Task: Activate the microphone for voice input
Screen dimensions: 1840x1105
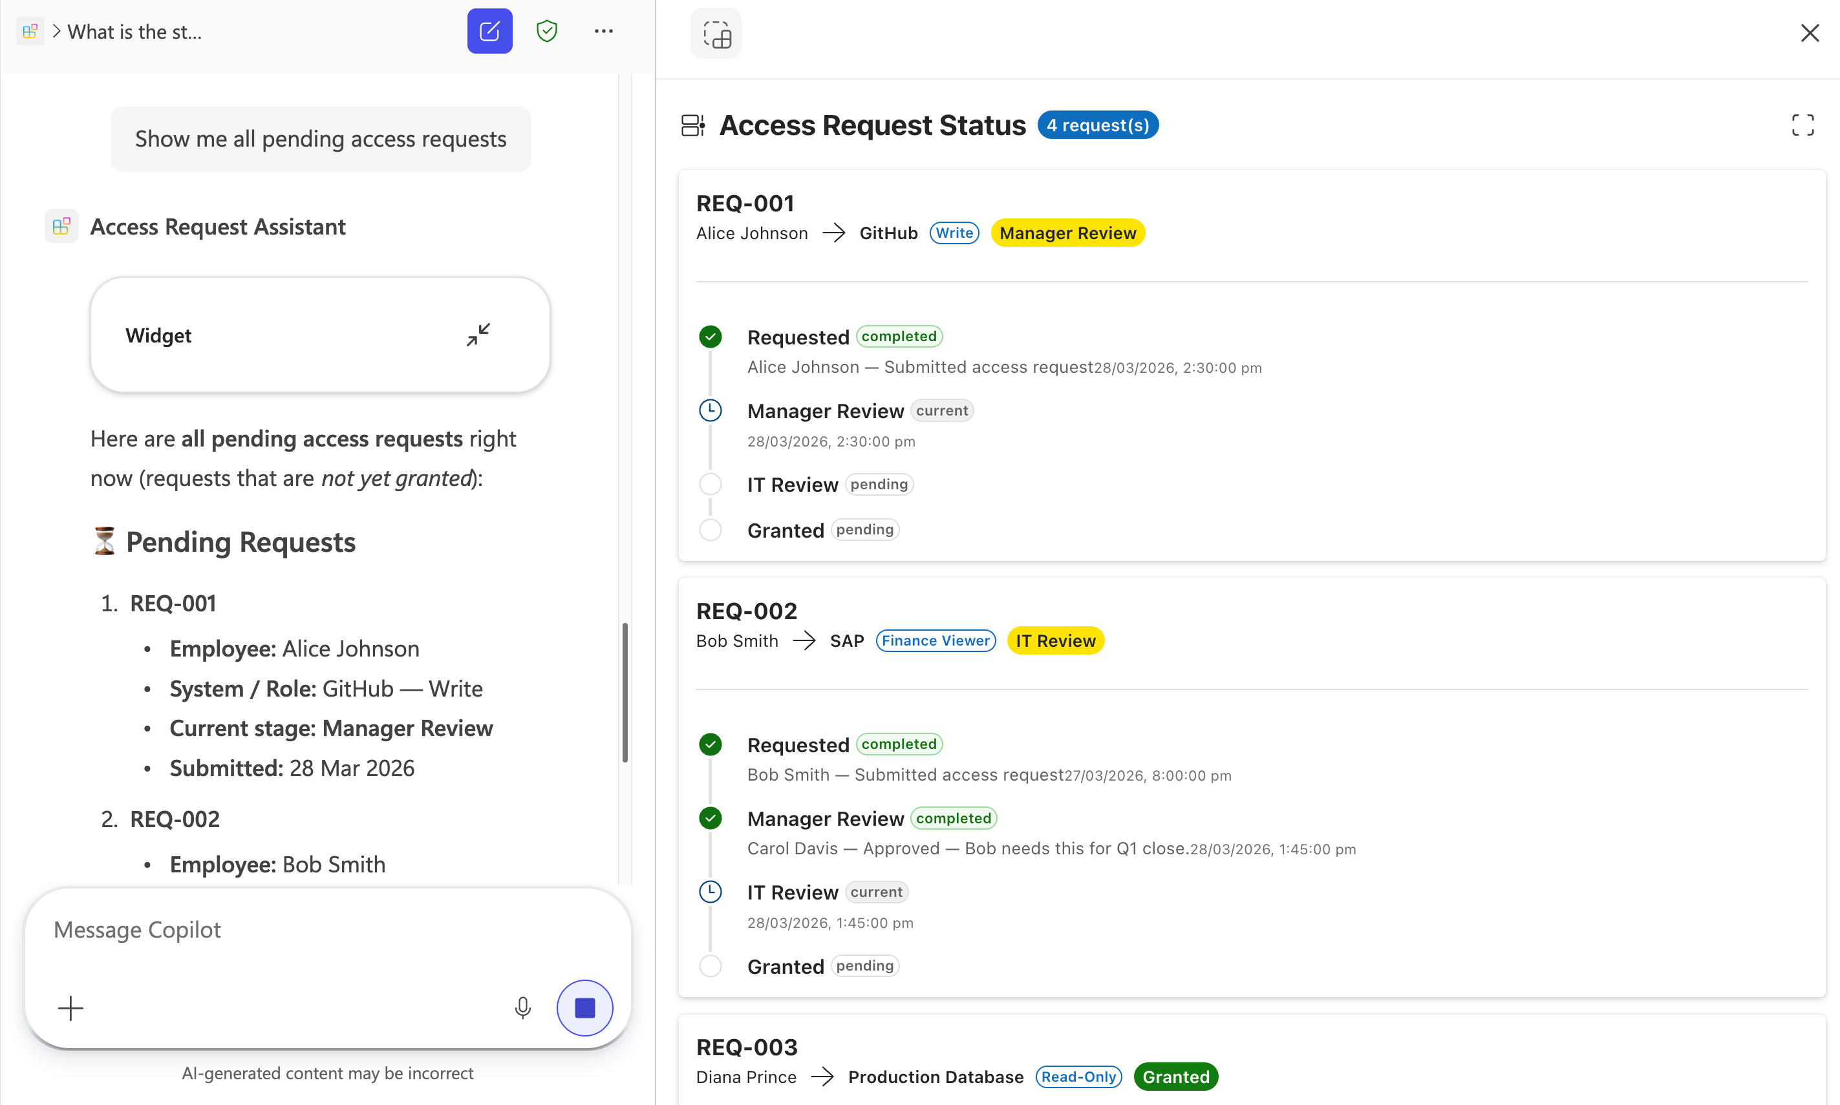Action: pyautogui.click(x=523, y=1007)
